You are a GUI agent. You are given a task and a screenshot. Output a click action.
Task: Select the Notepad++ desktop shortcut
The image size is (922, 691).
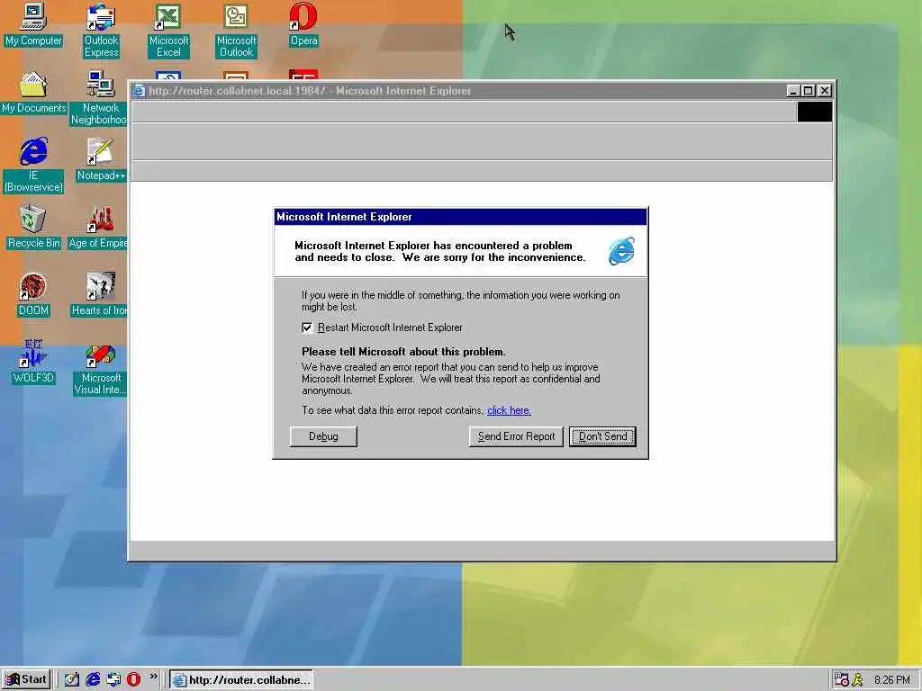[101, 160]
